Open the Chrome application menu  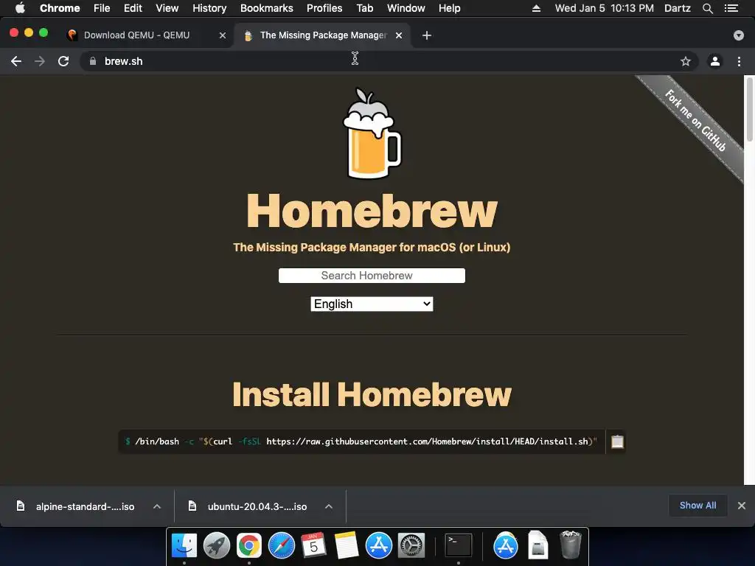[x=60, y=8]
